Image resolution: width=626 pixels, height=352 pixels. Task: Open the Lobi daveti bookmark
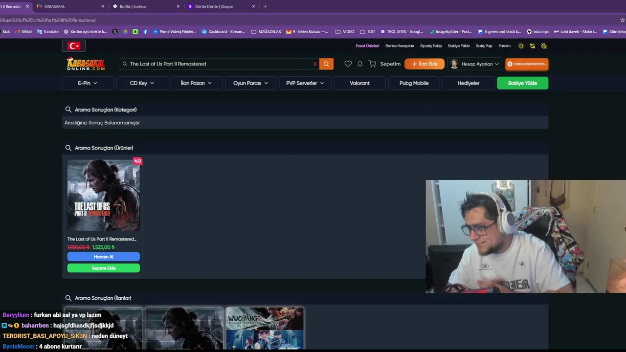575,31
